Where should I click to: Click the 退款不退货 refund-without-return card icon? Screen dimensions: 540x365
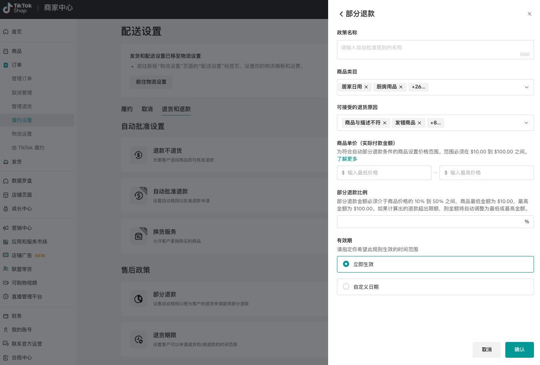pos(139,155)
